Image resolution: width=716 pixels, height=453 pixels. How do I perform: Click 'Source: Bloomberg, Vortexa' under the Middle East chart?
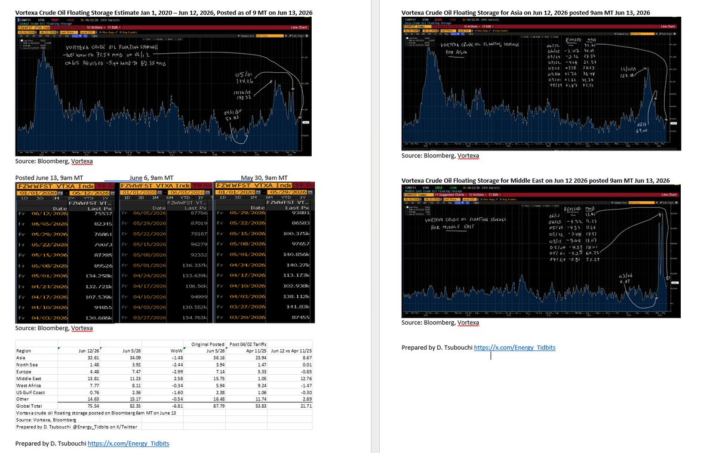pos(440,323)
